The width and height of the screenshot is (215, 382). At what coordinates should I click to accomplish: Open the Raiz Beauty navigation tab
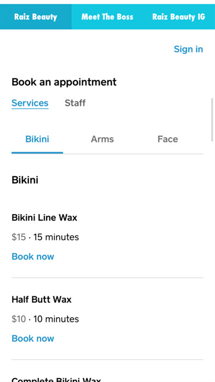tap(36, 17)
